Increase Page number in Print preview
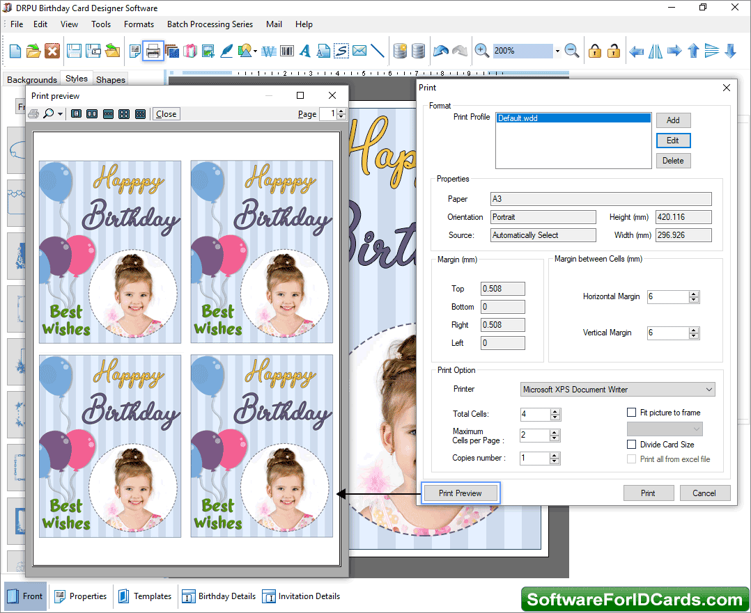Image resolution: width=751 pixels, height=613 pixels. pyautogui.click(x=341, y=111)
